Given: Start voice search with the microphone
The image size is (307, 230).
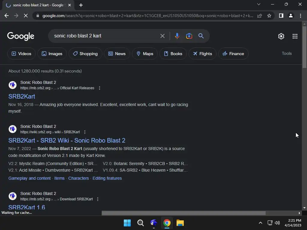Looking at the screenshot, I should click(177, 36).
